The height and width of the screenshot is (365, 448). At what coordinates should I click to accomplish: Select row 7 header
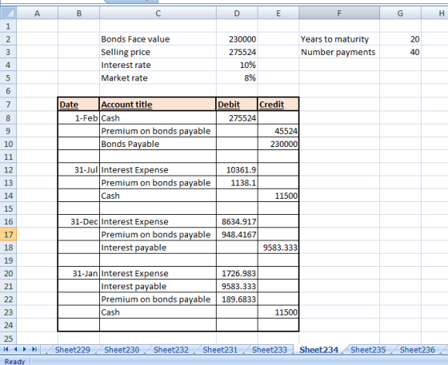(x=8, y=105)
